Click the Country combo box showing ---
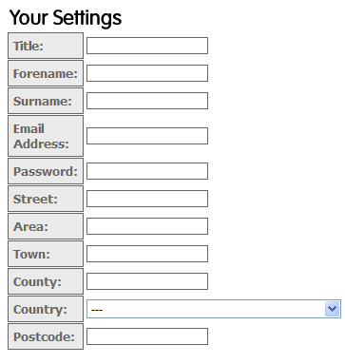345x364 pixels. tap(214, 309)
